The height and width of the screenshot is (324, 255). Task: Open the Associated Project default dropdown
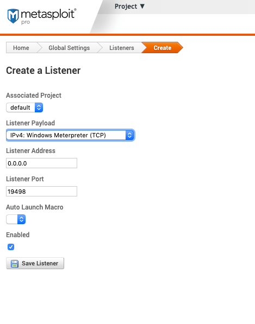click(x=24, y=107)
